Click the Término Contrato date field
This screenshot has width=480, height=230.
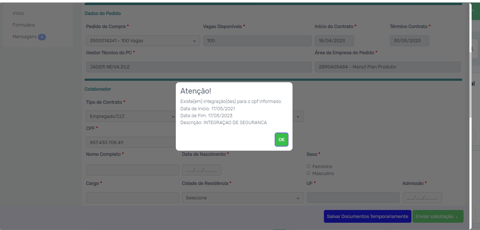(409, 41)
